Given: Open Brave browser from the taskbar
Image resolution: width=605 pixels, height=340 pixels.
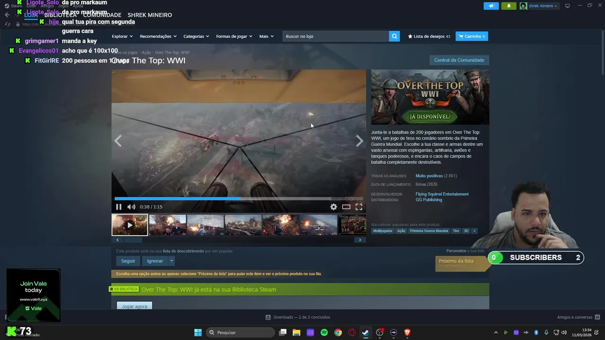Looking at the screenshot, I should 407,332.
